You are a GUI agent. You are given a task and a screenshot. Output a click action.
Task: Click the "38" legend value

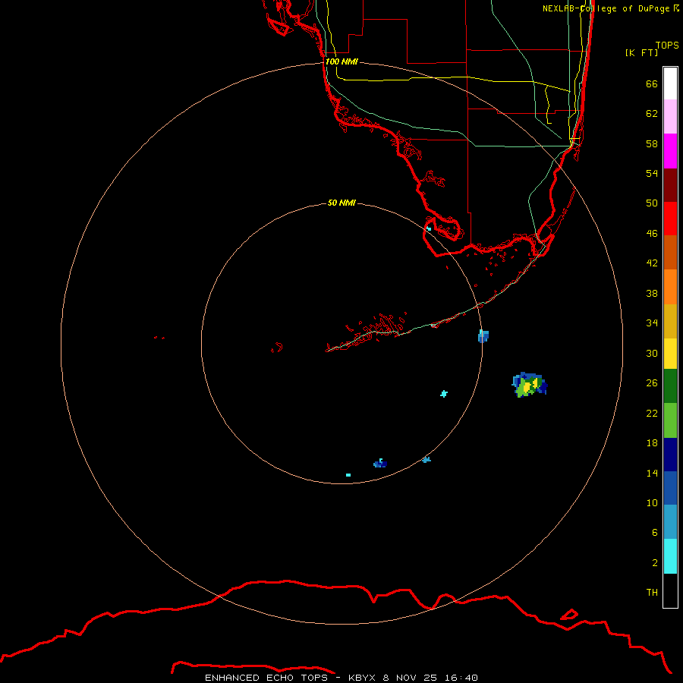click(x=652, y=293)
